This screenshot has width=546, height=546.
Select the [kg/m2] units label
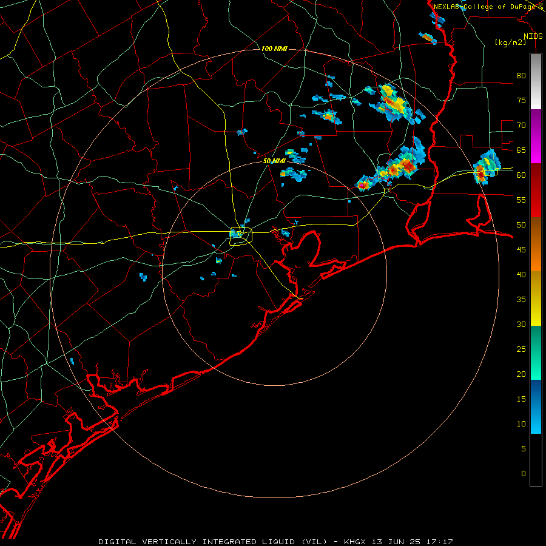pos(510,42)
